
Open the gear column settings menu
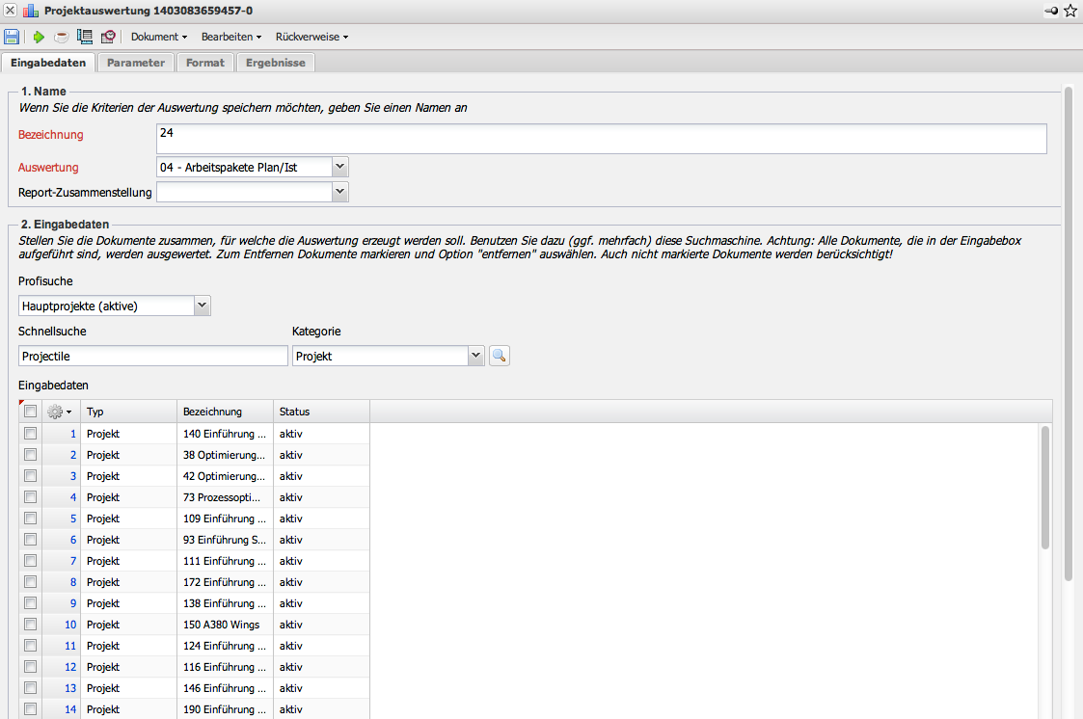pyautogui.click(x=60, y=412)
